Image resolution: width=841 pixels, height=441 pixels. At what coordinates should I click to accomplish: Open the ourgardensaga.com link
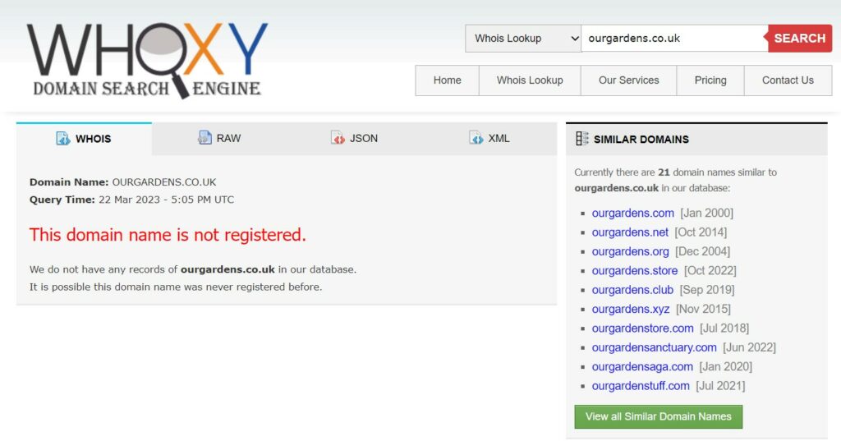point(642,367)
